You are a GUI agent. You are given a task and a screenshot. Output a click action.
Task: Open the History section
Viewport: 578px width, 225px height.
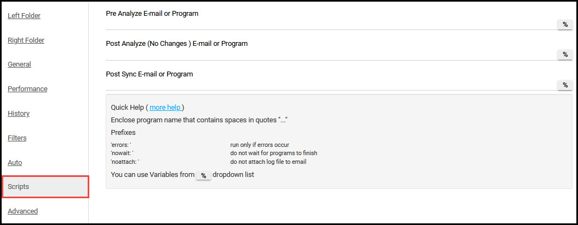19,113
